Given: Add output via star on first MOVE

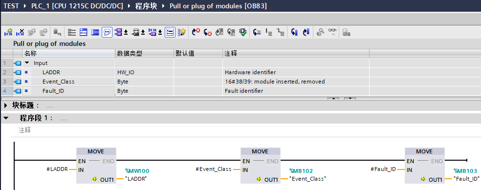Looking at the screenshot, I should tap(94, 179).
